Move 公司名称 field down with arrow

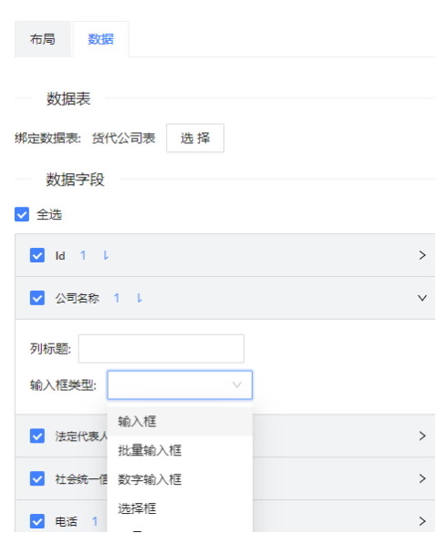[140, 298]
